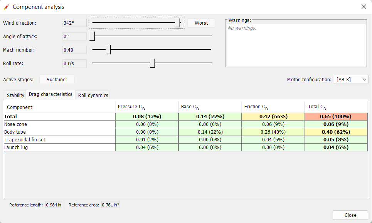Toggle the Sustainer active stage button

57,79
